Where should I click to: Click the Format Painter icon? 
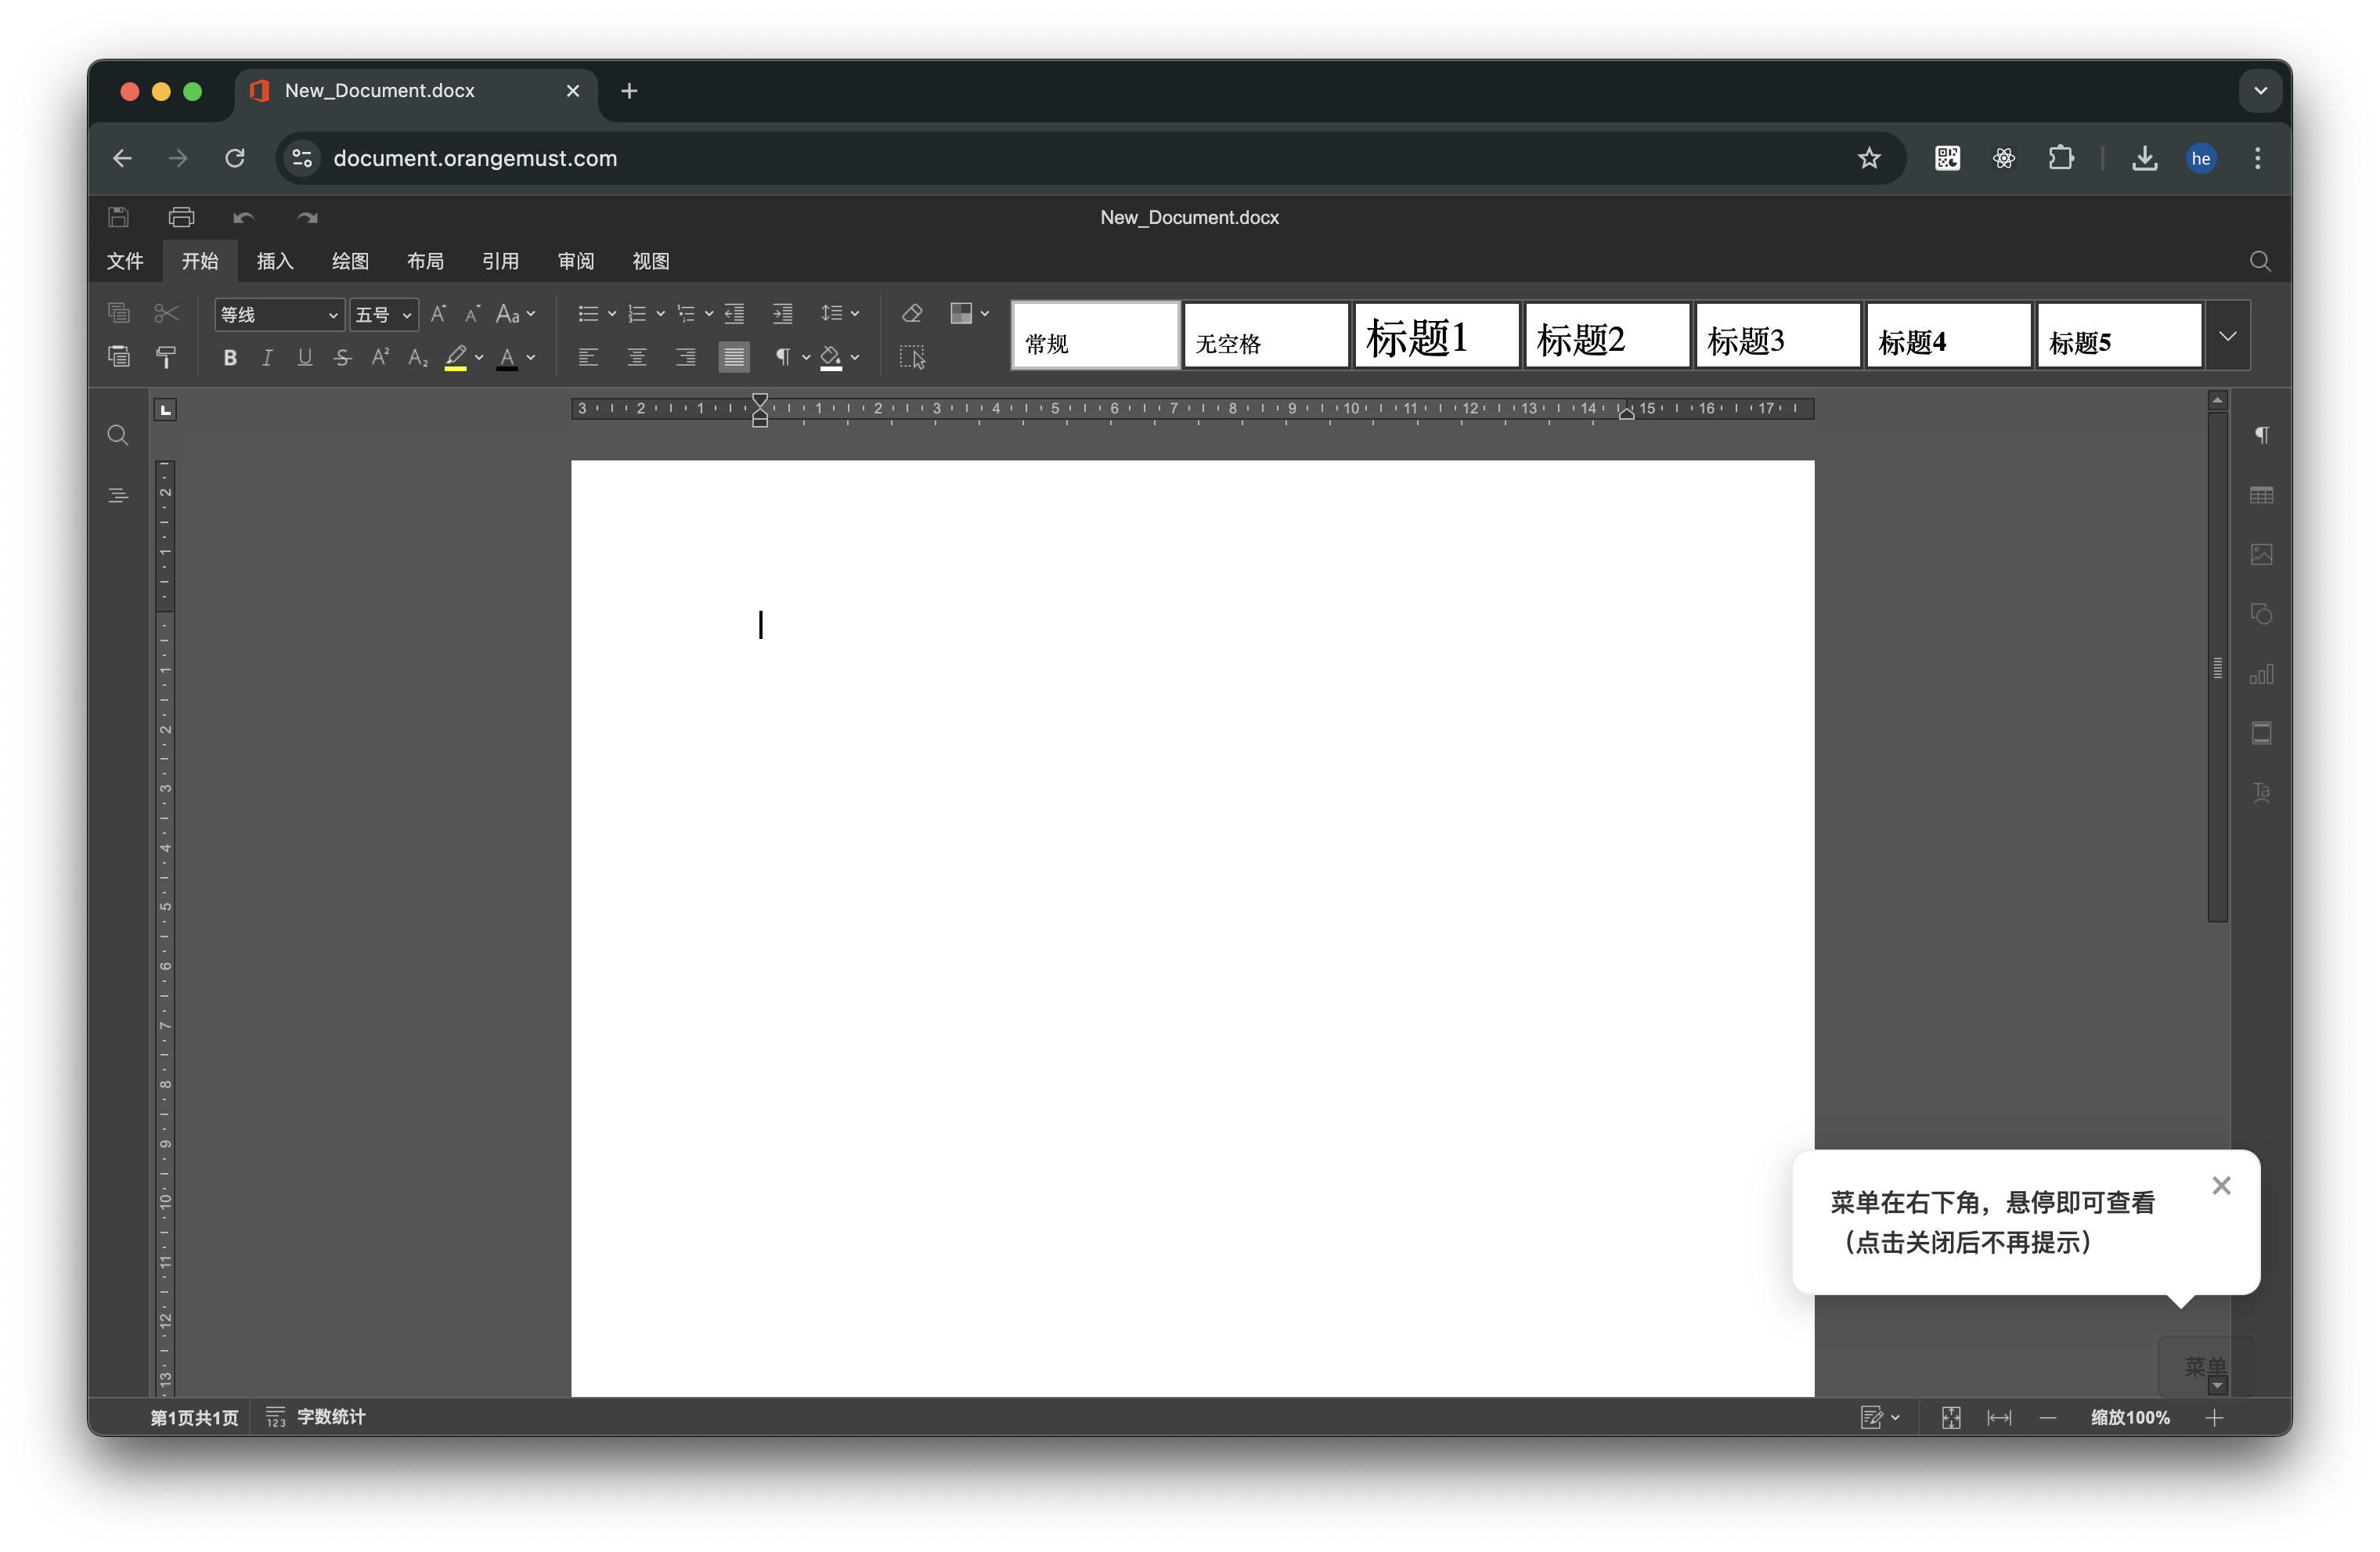coord(166,357)
